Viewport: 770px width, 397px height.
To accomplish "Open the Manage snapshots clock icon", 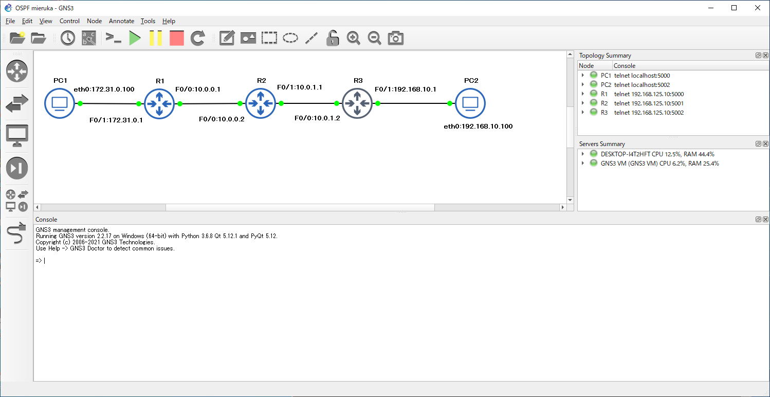I will 68,38.
